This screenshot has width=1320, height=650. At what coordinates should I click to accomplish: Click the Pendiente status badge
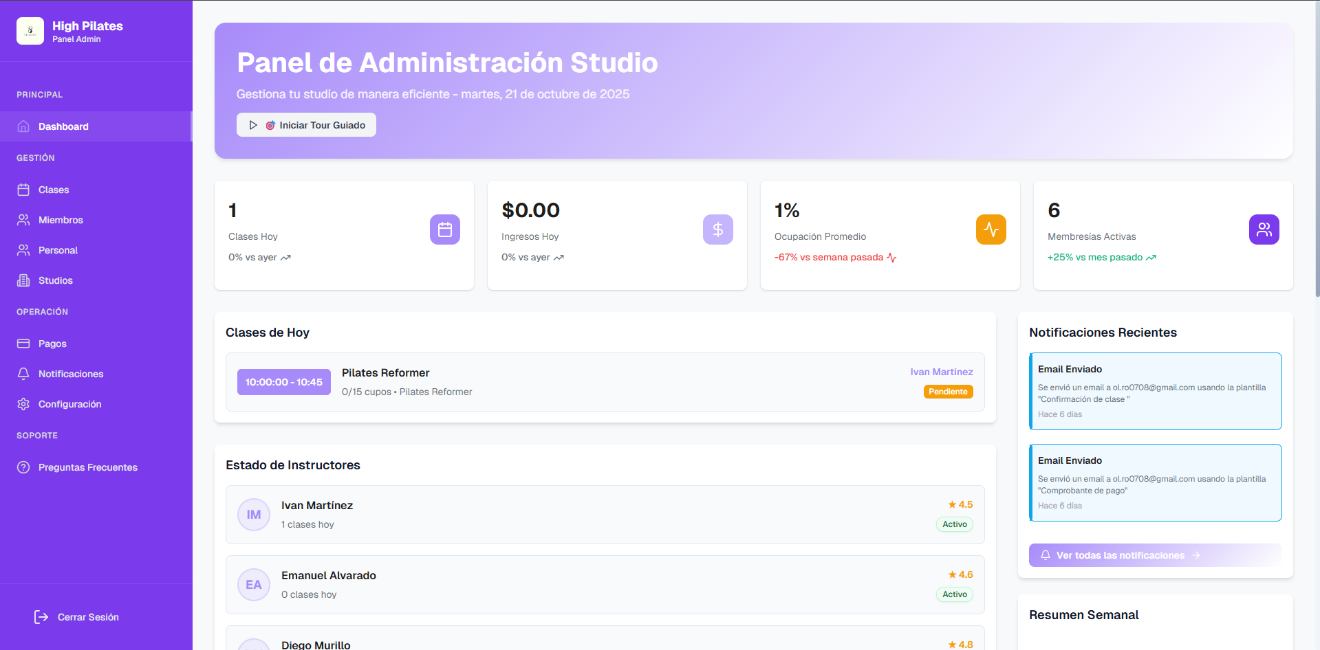[x=948, y=391]
